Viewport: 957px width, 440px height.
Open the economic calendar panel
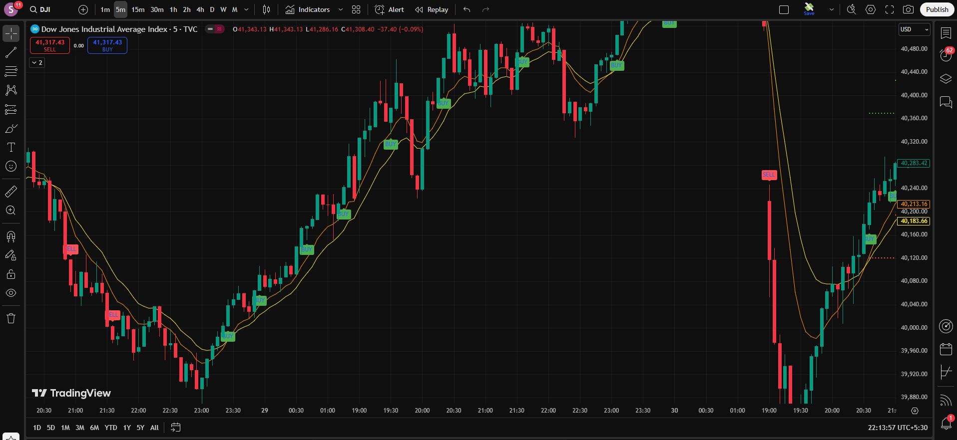click(x=946, y=349)
